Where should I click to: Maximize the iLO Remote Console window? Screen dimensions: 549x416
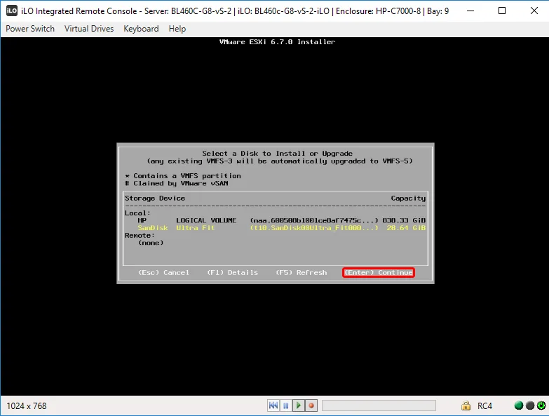click(502, 11)
